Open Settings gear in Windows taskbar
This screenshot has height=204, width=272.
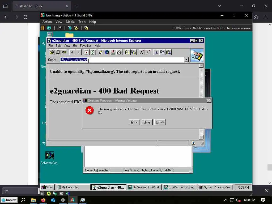pyautogui.click(x=63, y=200)
